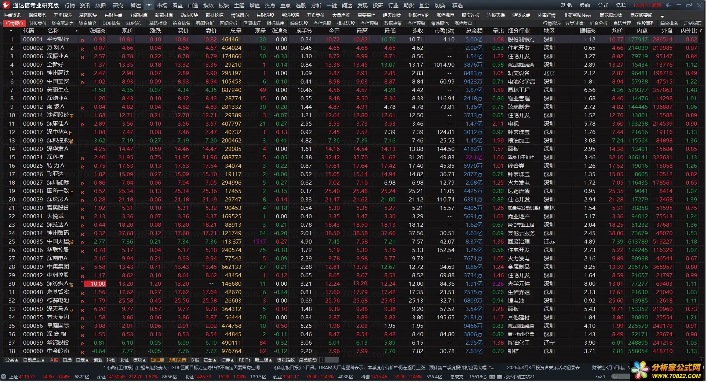Click the help question mark icon

[701, 31]
